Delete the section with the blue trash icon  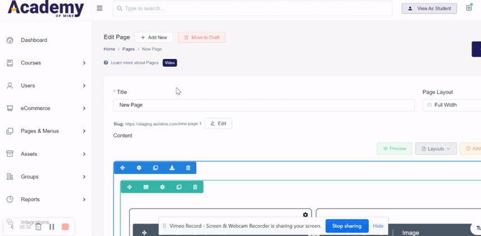pos(188,168)
